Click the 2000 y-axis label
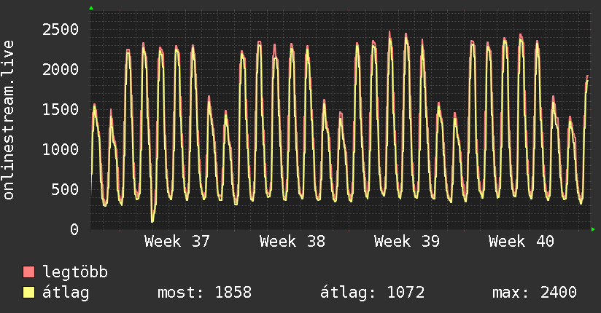 (x=61, y=70)
